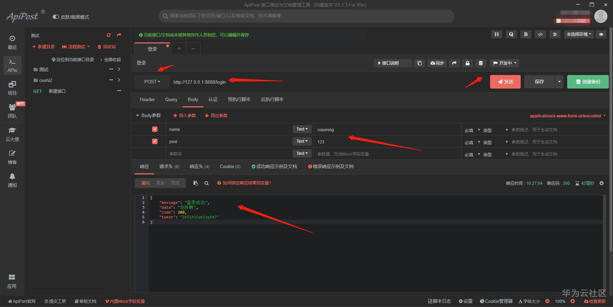Image resolution: width=613 pixels, height=307 pixels.
Task: Switch to the 认证 tab
Action: [213, 99]
